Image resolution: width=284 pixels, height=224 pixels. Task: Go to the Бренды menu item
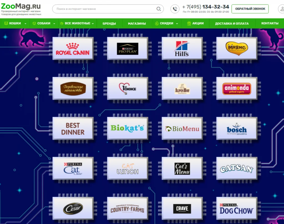109,24
